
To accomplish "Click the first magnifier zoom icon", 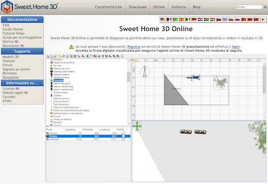I will [x=114, y=56].
